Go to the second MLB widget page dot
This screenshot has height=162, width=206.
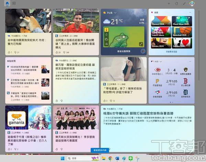click(x=172, y=102)
